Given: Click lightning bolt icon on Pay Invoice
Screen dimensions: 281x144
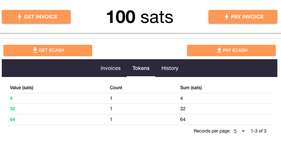Looking at the screenshot, I should pyautogui.click(x=227, y=17).
